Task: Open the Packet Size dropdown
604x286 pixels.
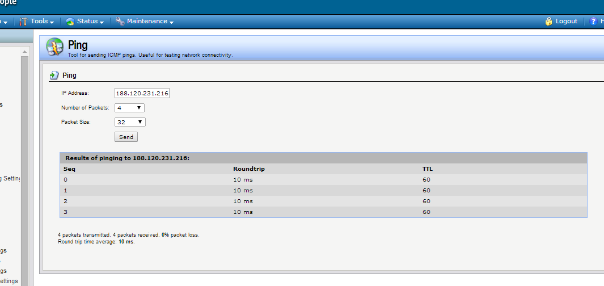Action: 130,122
